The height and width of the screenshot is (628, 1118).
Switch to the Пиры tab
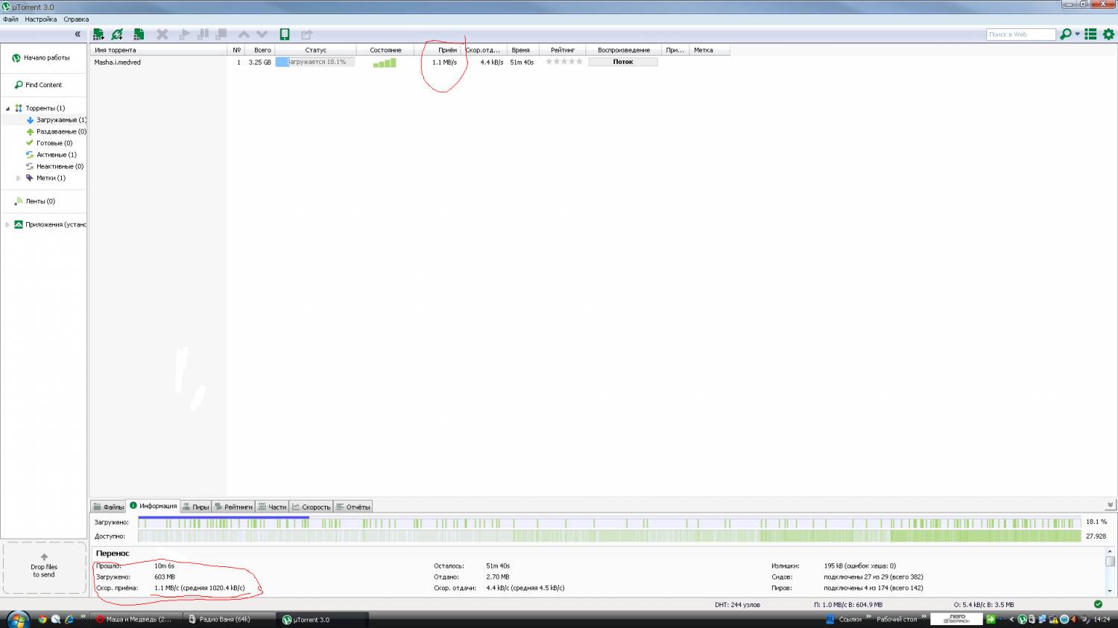196,507
